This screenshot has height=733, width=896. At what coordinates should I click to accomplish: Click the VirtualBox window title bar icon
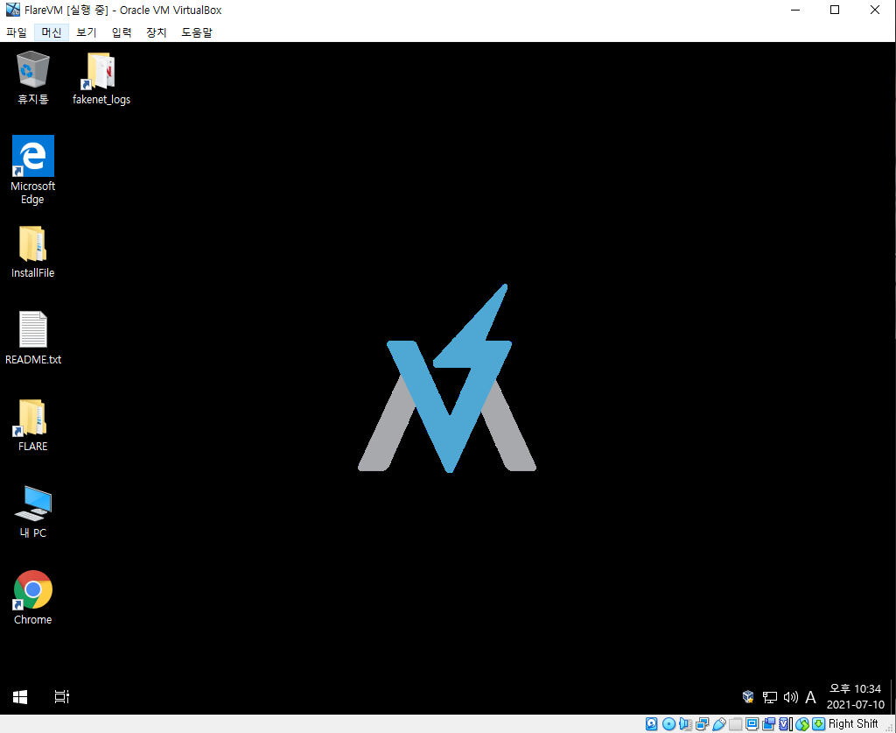tap(12, 10)
